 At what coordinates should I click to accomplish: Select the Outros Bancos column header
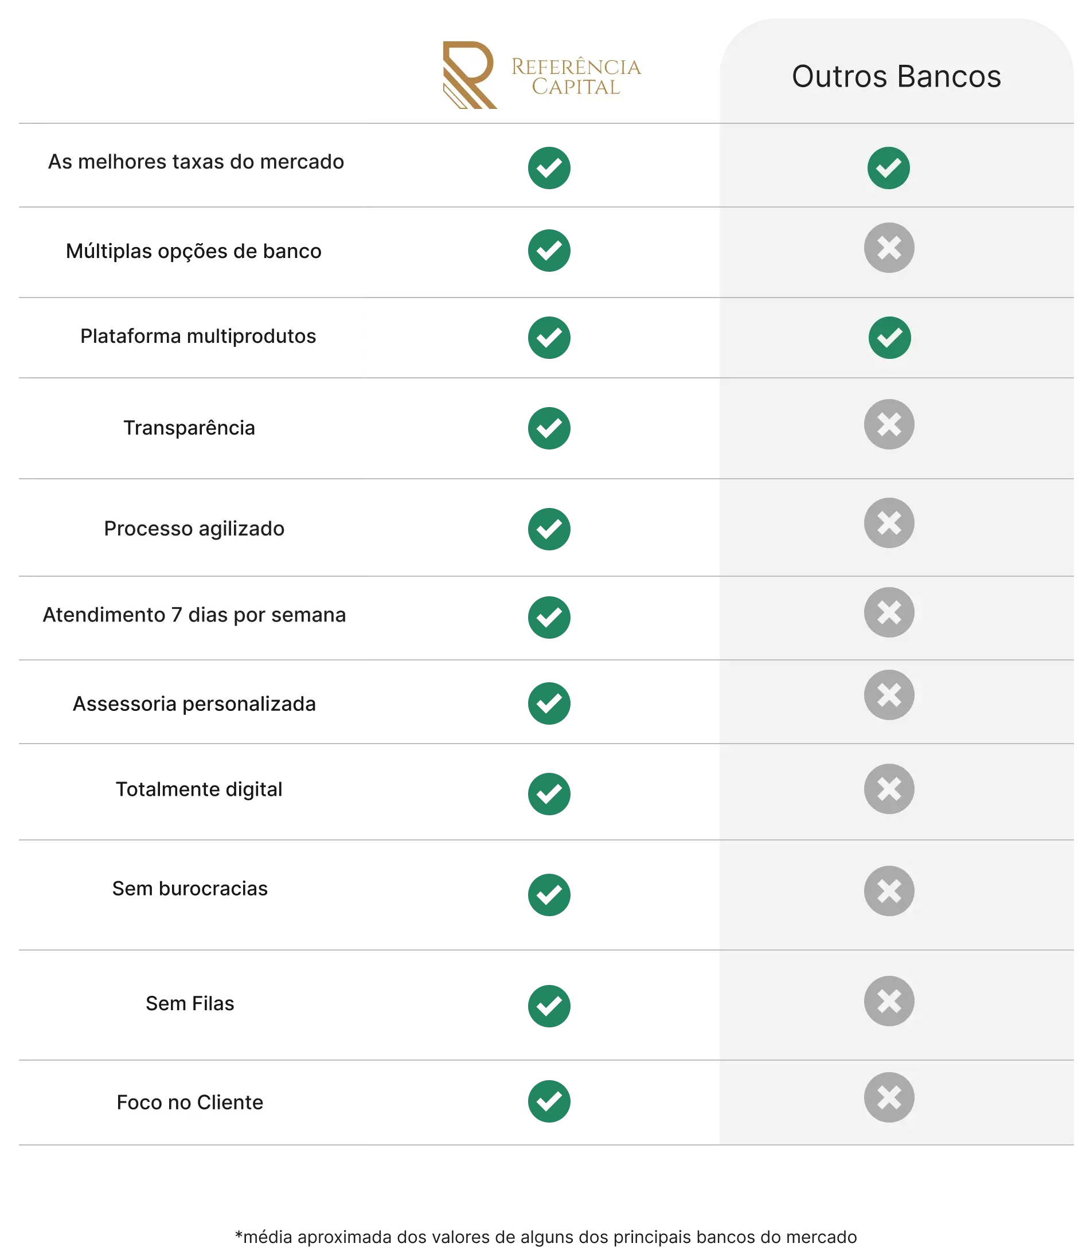(896, 77)
